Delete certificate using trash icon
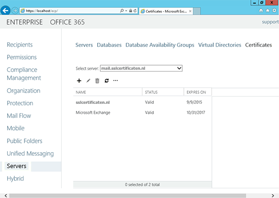This screenshot has width=279, height=198. 97,81
